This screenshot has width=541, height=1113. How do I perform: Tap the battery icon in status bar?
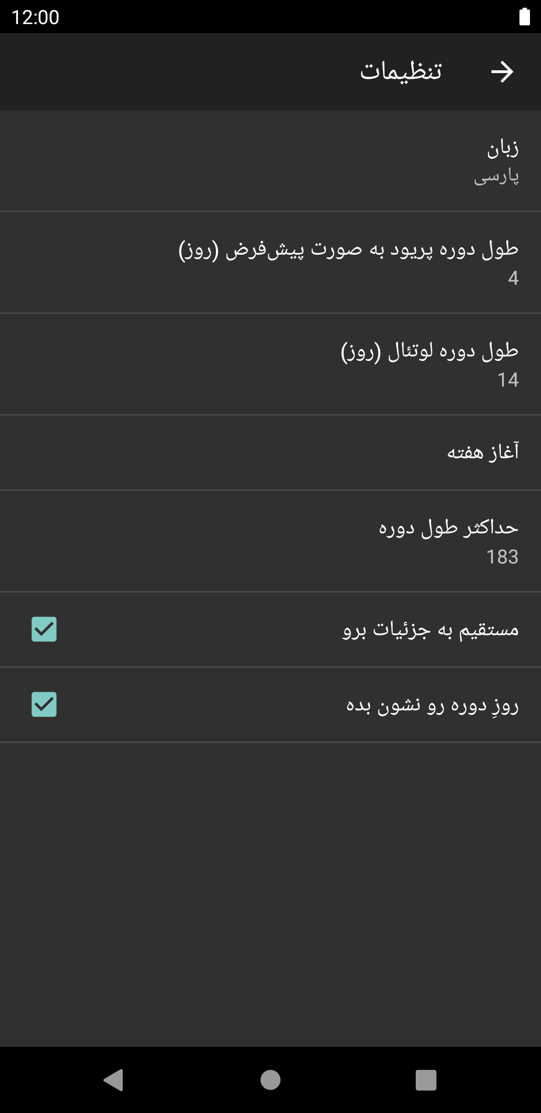pyautogui.click(x=524, y=17)
